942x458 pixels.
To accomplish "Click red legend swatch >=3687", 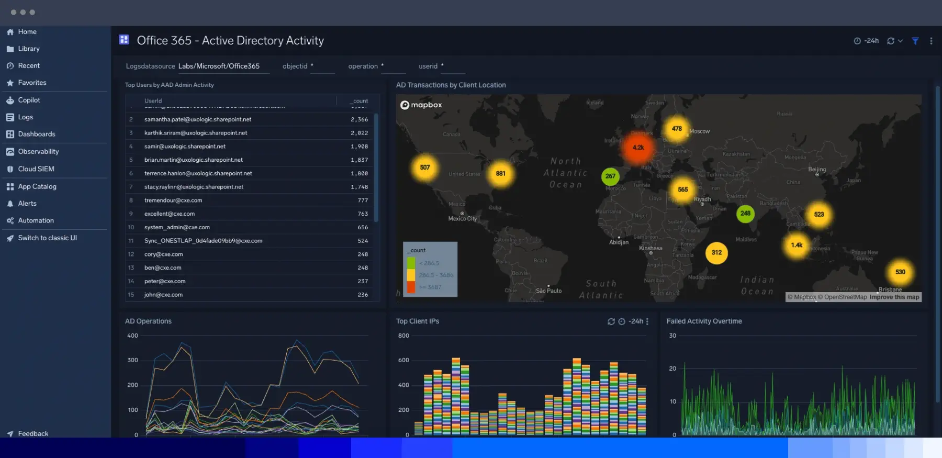I will pos(411,287).
